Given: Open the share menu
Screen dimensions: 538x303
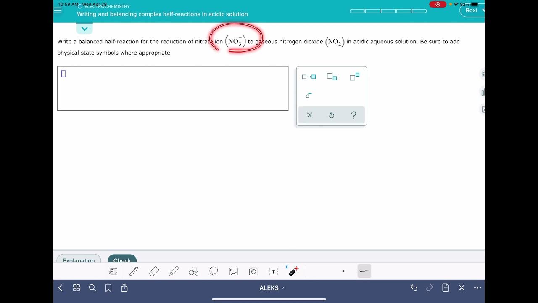Looking at the screenshot, I should tap(124, 288).
